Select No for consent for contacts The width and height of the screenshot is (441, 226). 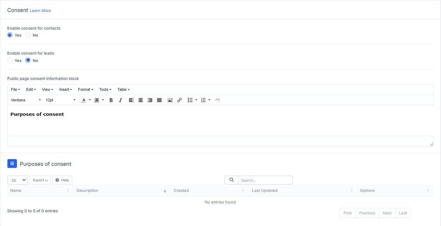pos(28,35)
